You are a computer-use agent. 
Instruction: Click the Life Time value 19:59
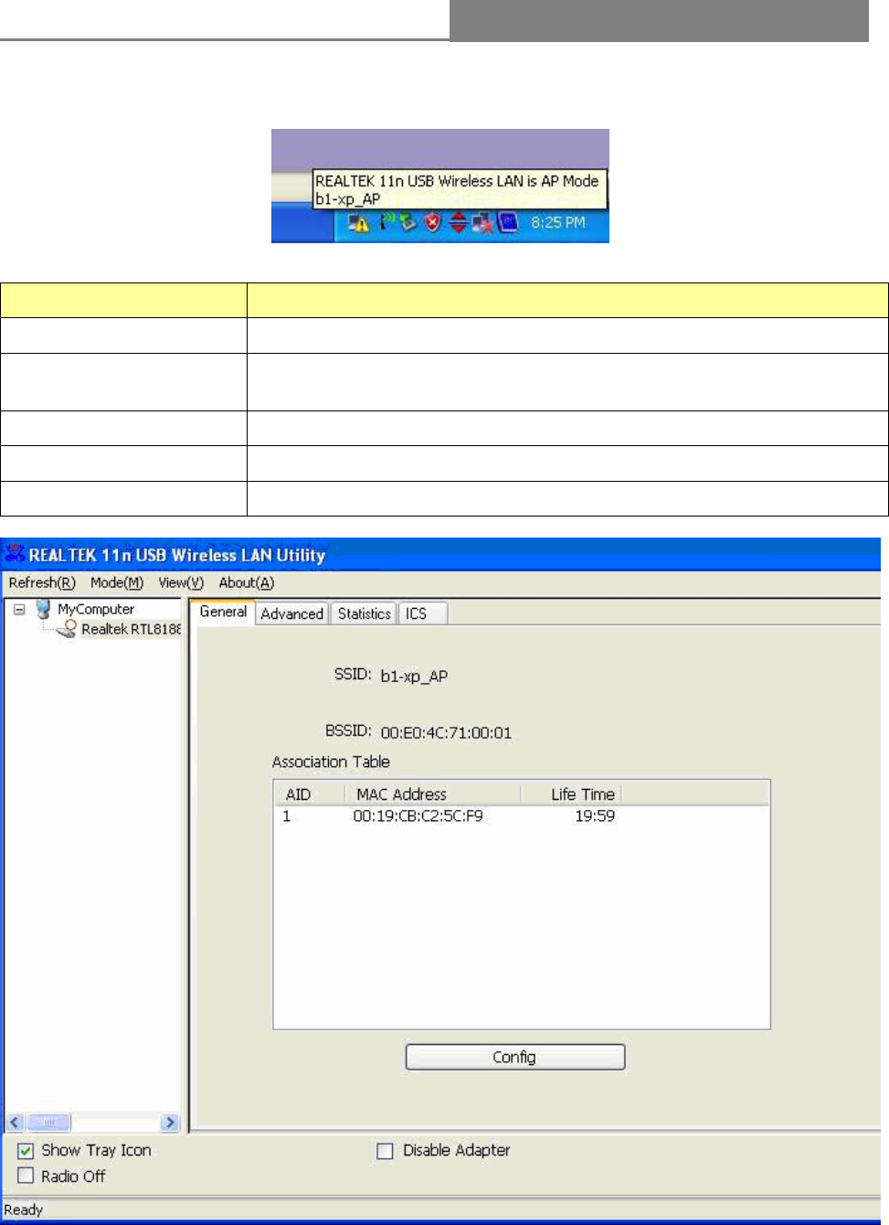(595, 815)
